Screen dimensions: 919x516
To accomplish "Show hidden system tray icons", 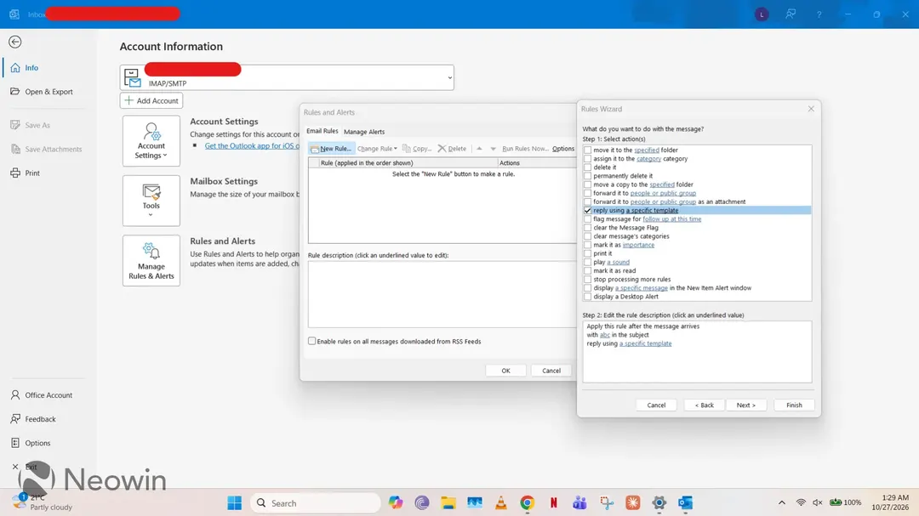I will coord(782,502).
